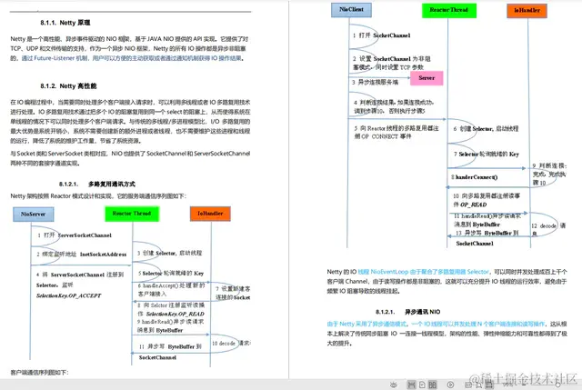Click the orange IoHandler box in left diagram
The width and height of the screenshot is (582, 390).
(210, 214)
